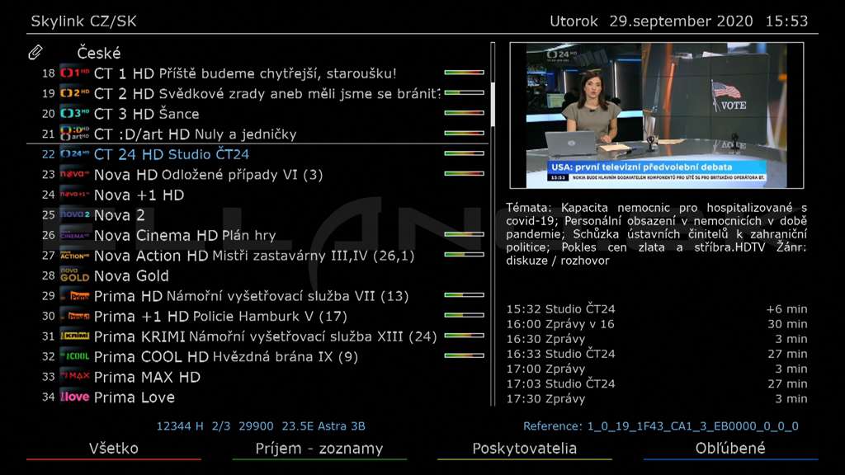Viewport: 845px width, 475px height.
Task: Select the Poskytovatelia yellow button
Action: point(524,449)
